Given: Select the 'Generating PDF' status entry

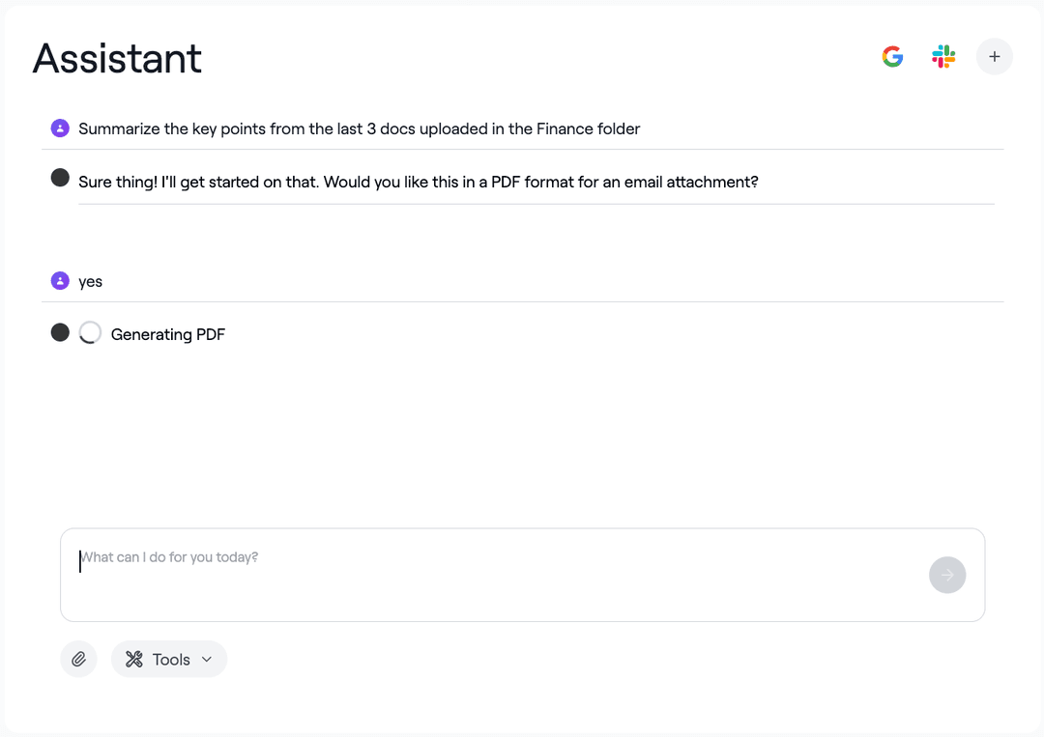Looking at the screenshot, I should coord(167,333).
